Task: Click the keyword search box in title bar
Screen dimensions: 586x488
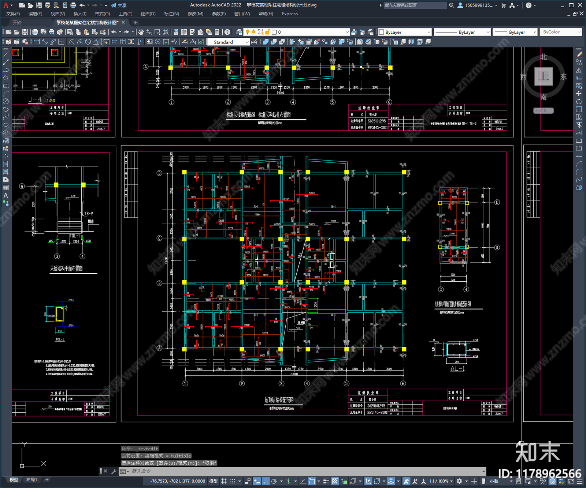Action: [415, 5]
